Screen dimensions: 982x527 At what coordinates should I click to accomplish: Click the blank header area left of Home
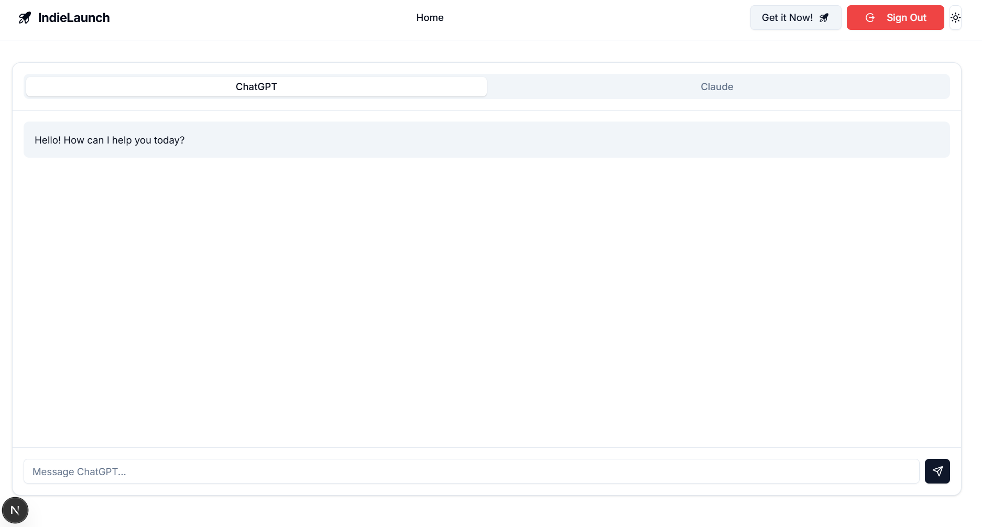[x=262, y=18]
